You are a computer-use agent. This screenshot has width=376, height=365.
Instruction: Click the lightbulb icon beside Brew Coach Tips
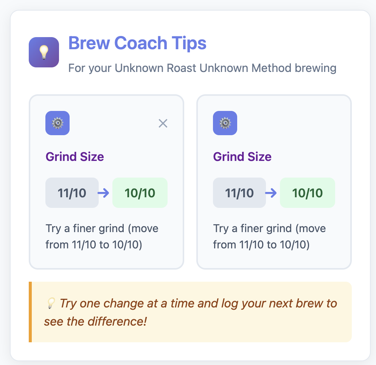coord(44,52)
